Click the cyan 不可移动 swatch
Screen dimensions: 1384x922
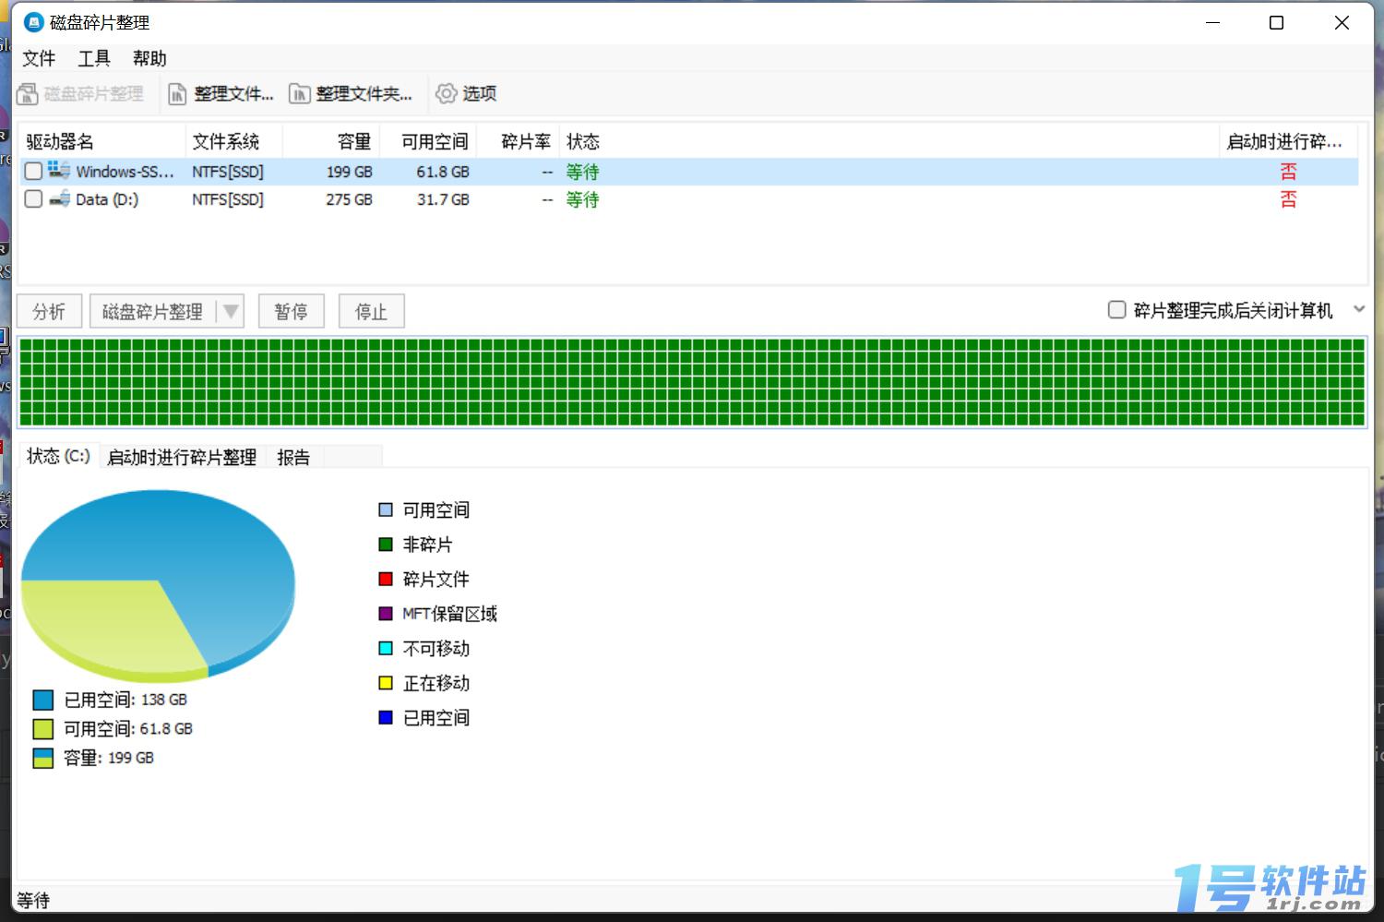coord(386,648)
